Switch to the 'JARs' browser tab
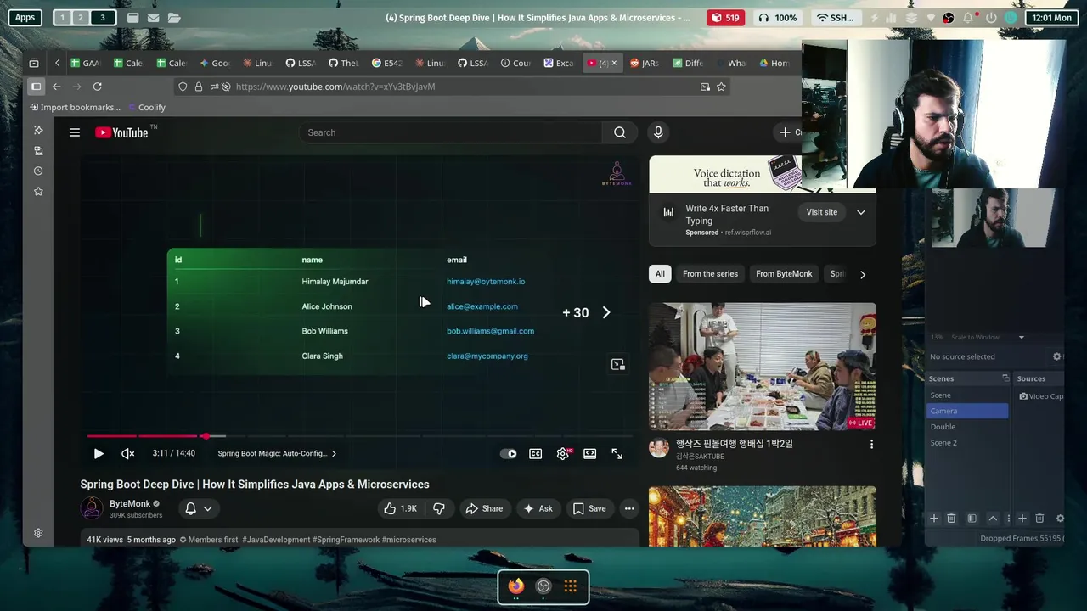This screenshot has width=1087, height=611. point(645,63)
